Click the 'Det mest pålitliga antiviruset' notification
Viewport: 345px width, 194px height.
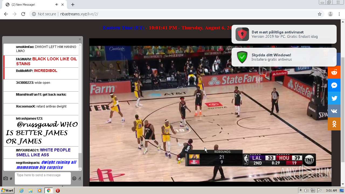(284, 34)
